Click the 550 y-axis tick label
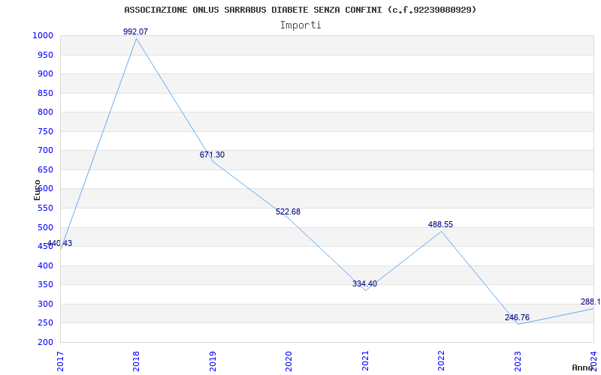The height and width of the screenshot is (375, 601). (x=45, y=208)
